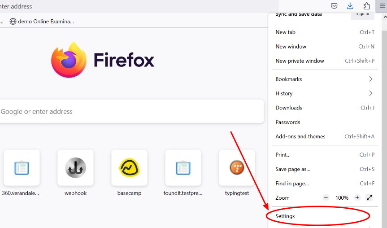Select Settings from the menu
The height and width of the screenshot is (228, 387).
pyautogui.click(x=285, y=216)
